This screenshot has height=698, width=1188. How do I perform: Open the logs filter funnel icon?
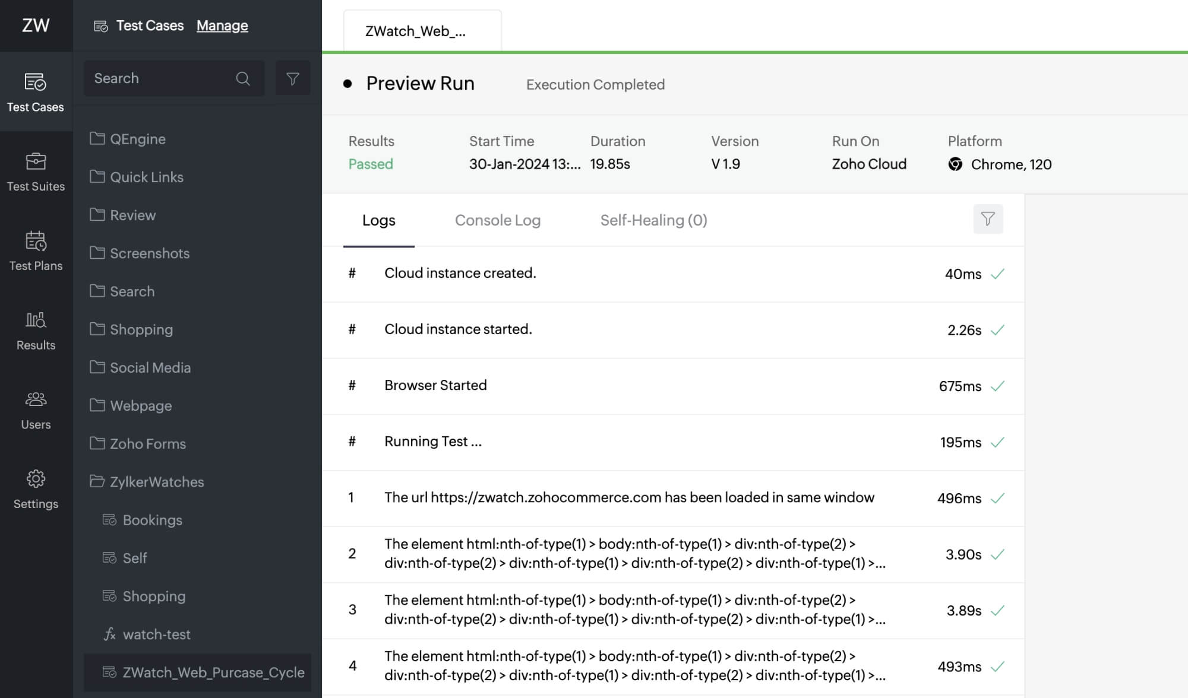987,219
